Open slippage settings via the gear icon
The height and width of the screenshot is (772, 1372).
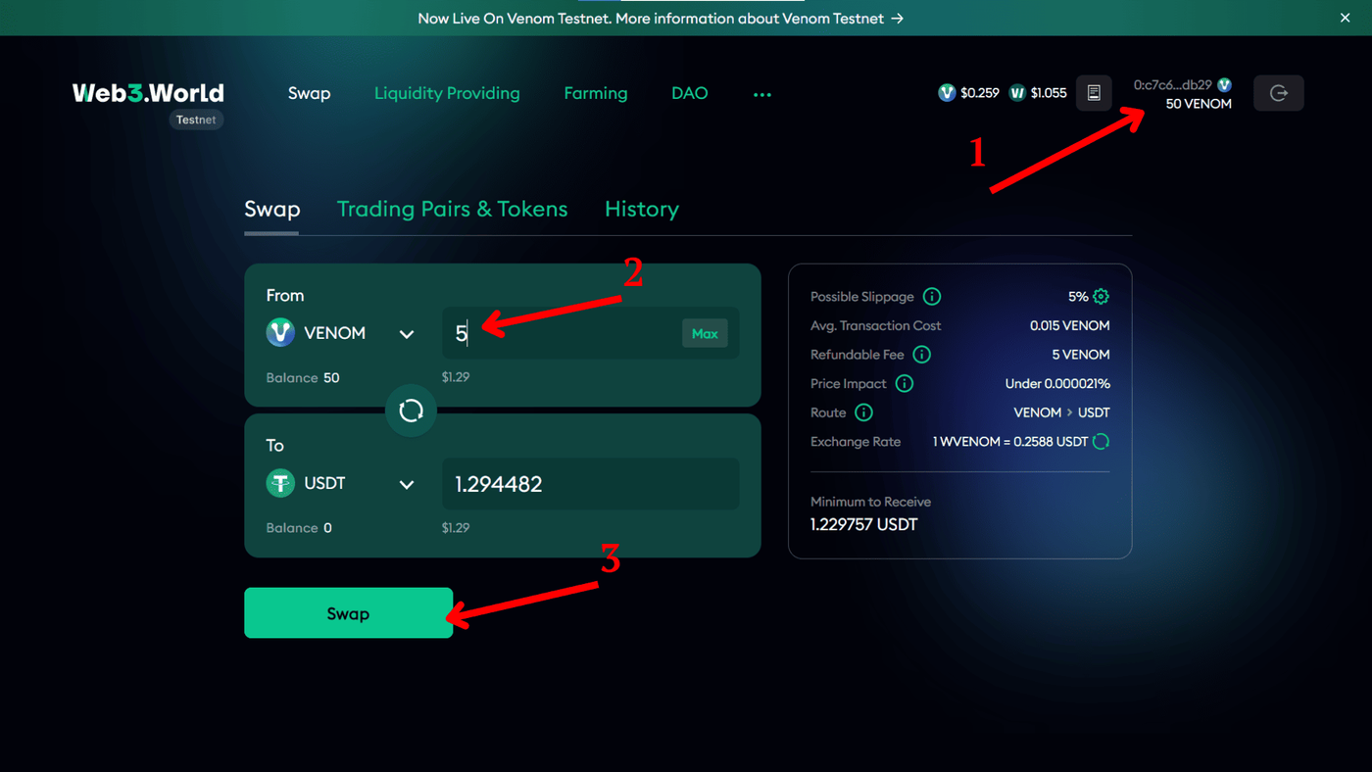(1102, 296)
